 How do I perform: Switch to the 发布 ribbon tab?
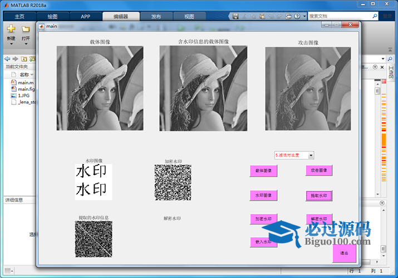pyautogui.click(x=156, y=17)
